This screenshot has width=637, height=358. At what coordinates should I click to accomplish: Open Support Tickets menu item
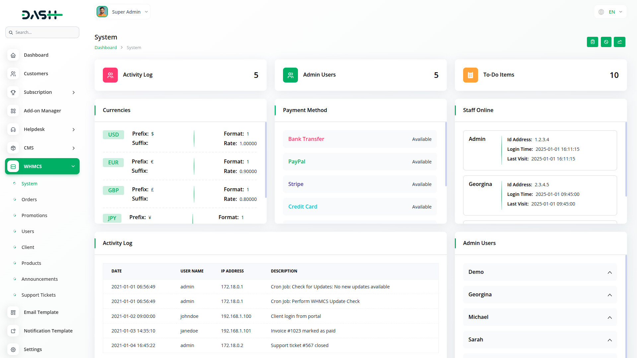coord(38,295)
